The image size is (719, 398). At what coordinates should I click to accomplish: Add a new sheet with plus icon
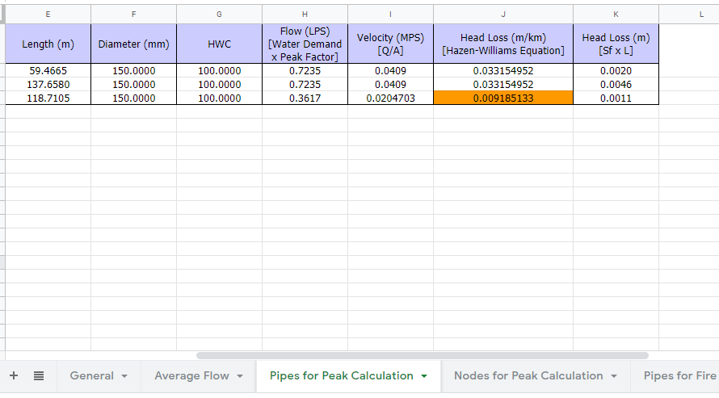[14, 376]
